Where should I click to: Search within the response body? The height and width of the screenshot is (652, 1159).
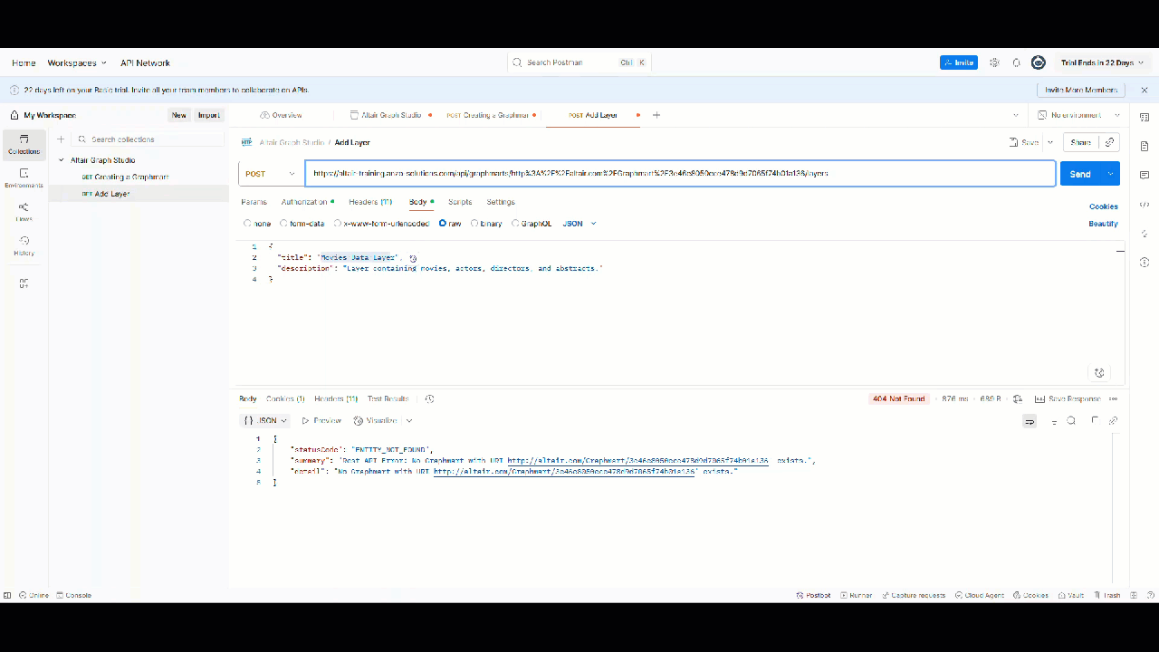[1071, 420]
